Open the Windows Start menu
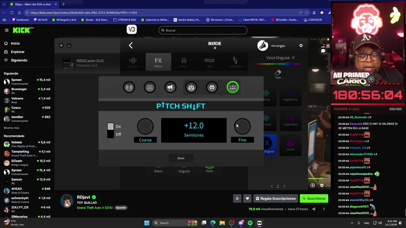Screen dimensions: 406x228 coord(147,223)
